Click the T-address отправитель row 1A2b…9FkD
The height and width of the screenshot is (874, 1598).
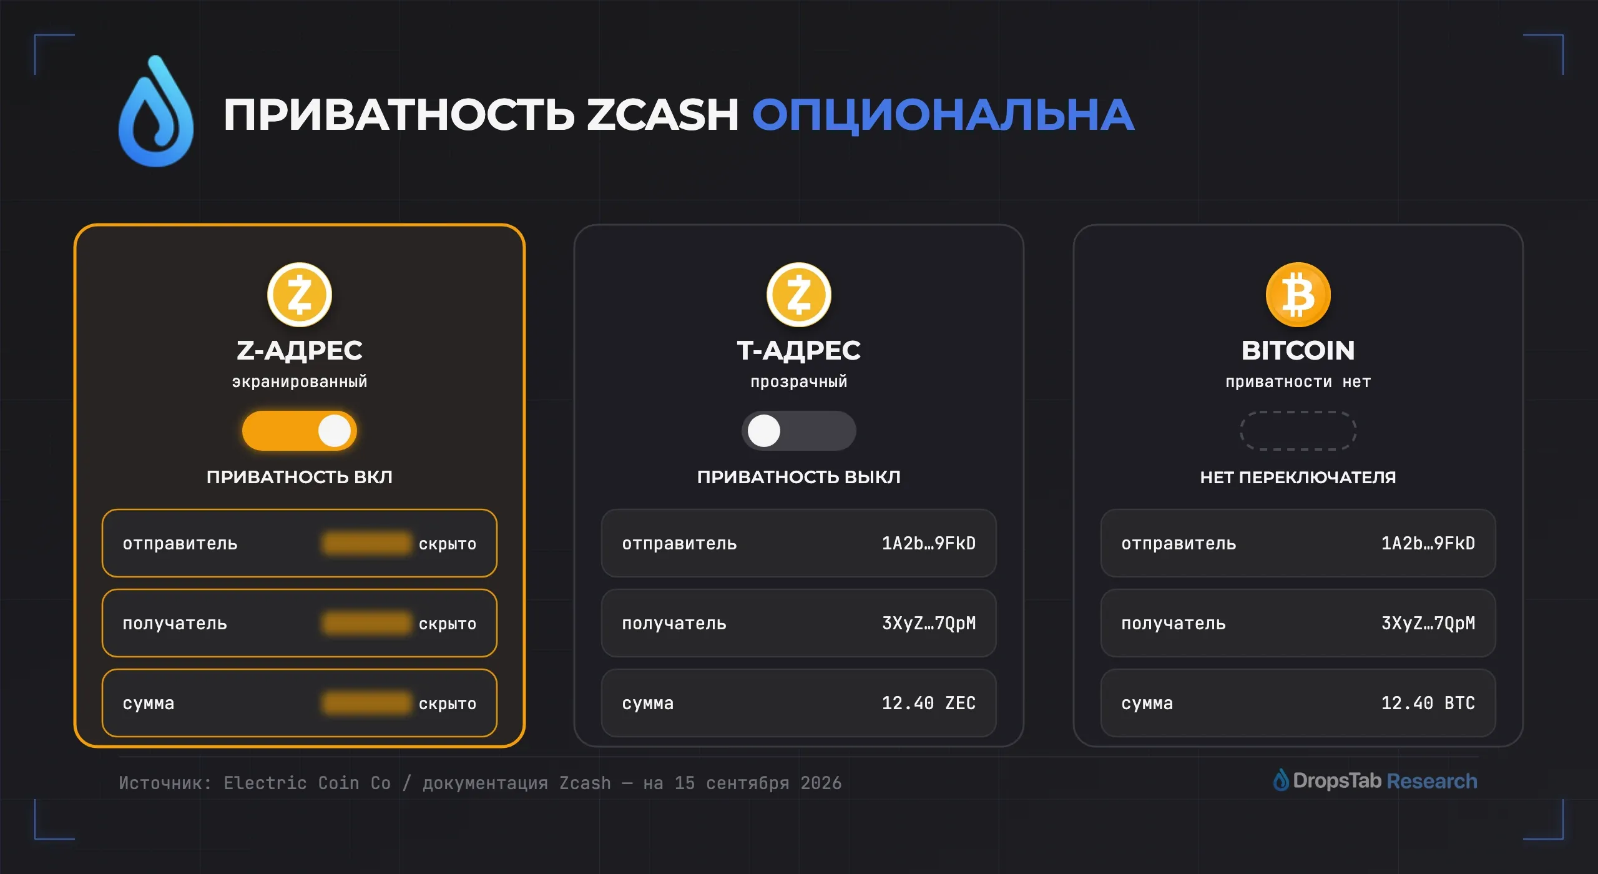(799, 543)
